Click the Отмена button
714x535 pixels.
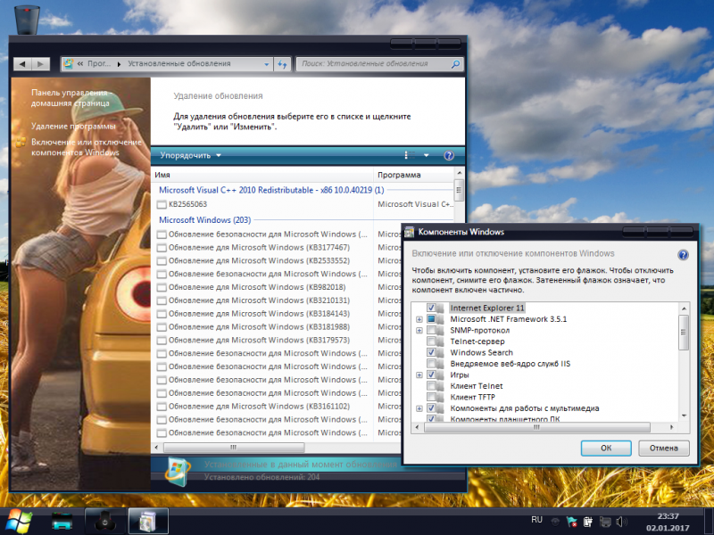(664, 449)
